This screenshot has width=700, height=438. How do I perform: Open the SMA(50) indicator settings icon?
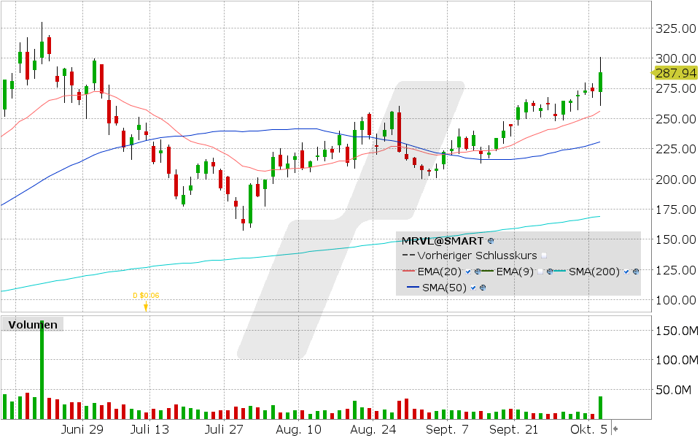point(483,288)
